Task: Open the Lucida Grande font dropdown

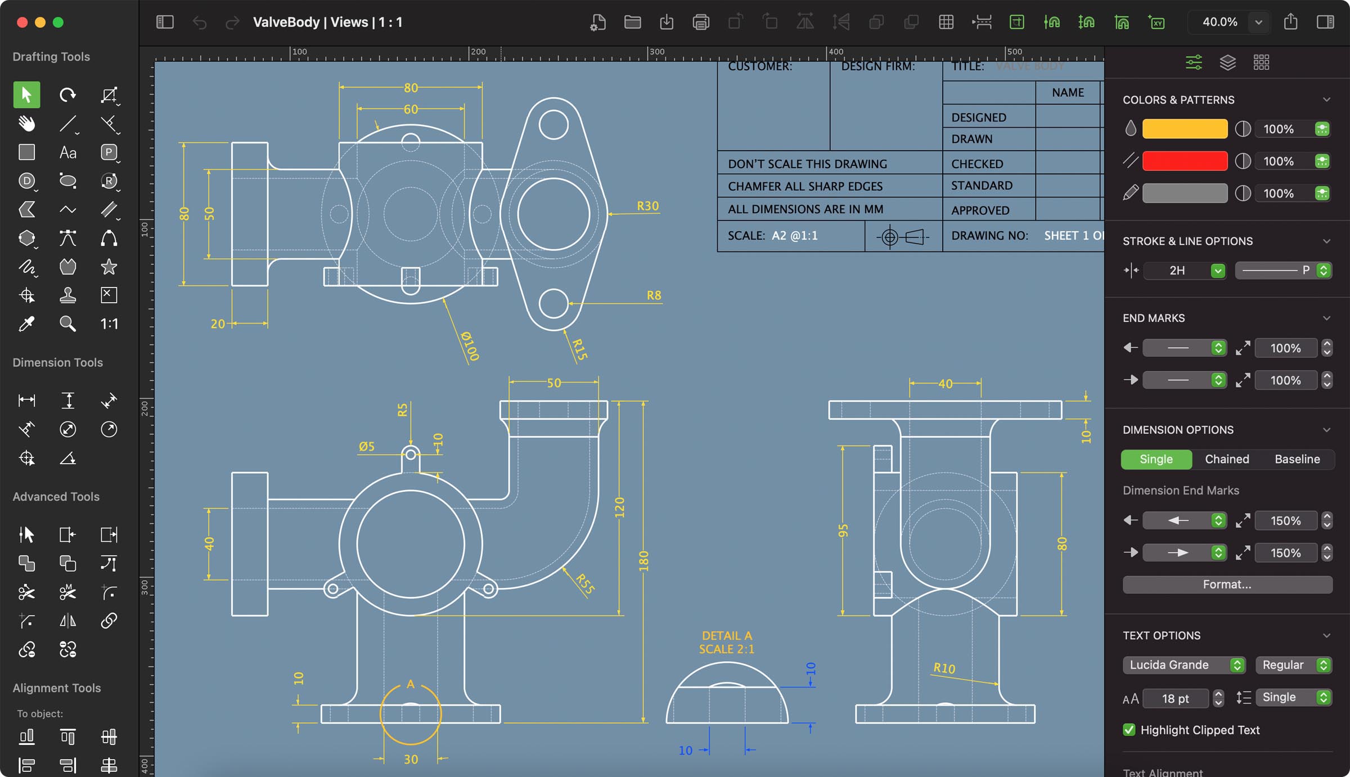Action: pyautogui.click(x=1184, y=664)
